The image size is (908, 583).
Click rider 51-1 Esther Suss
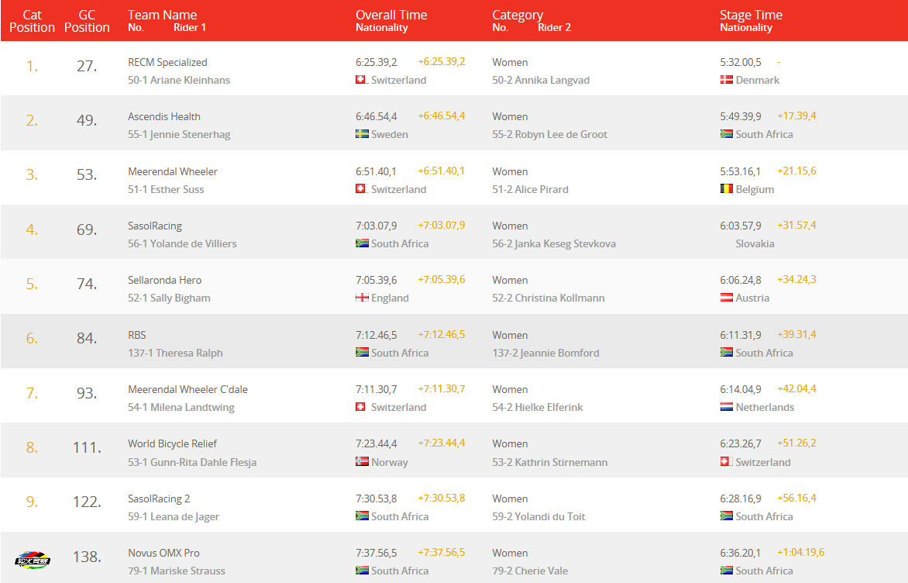pos(166,189)
